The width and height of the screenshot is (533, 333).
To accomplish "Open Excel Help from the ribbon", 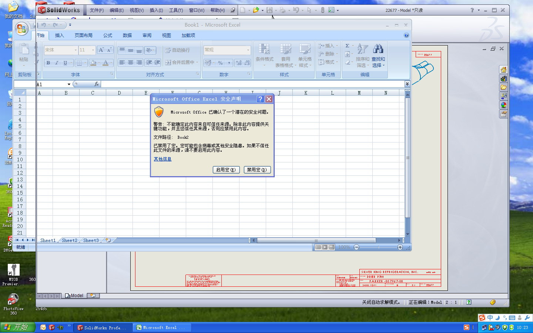I will tap(406, 35).
